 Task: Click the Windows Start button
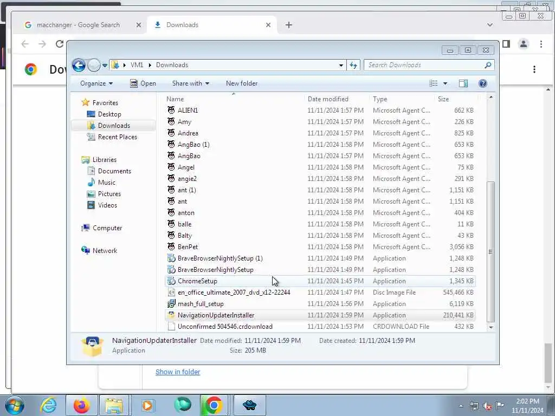(15, 405)
